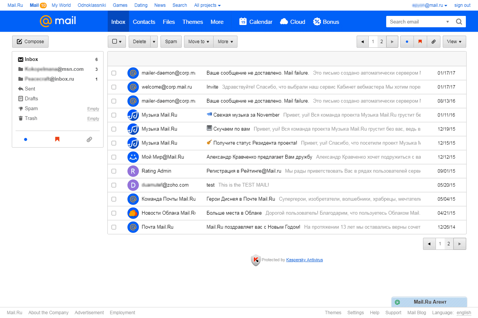The image size is (478, 318).
Task: Click Kaspersky shield icon
Action: 256,260
